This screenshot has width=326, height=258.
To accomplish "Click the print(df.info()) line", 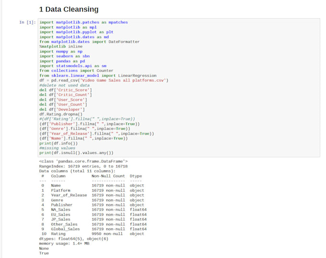I will coord(58,143).
